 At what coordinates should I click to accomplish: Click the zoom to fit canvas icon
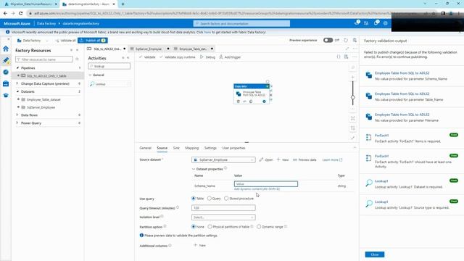353,118
